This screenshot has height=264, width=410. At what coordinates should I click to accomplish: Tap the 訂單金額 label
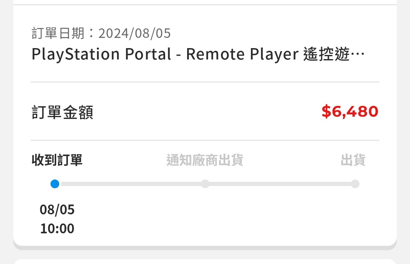(x=62, y=113)
